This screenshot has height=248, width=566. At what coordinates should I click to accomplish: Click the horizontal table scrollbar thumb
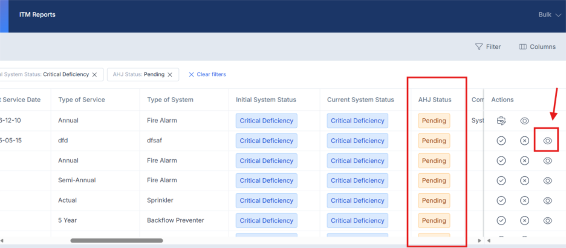[116, 240]
